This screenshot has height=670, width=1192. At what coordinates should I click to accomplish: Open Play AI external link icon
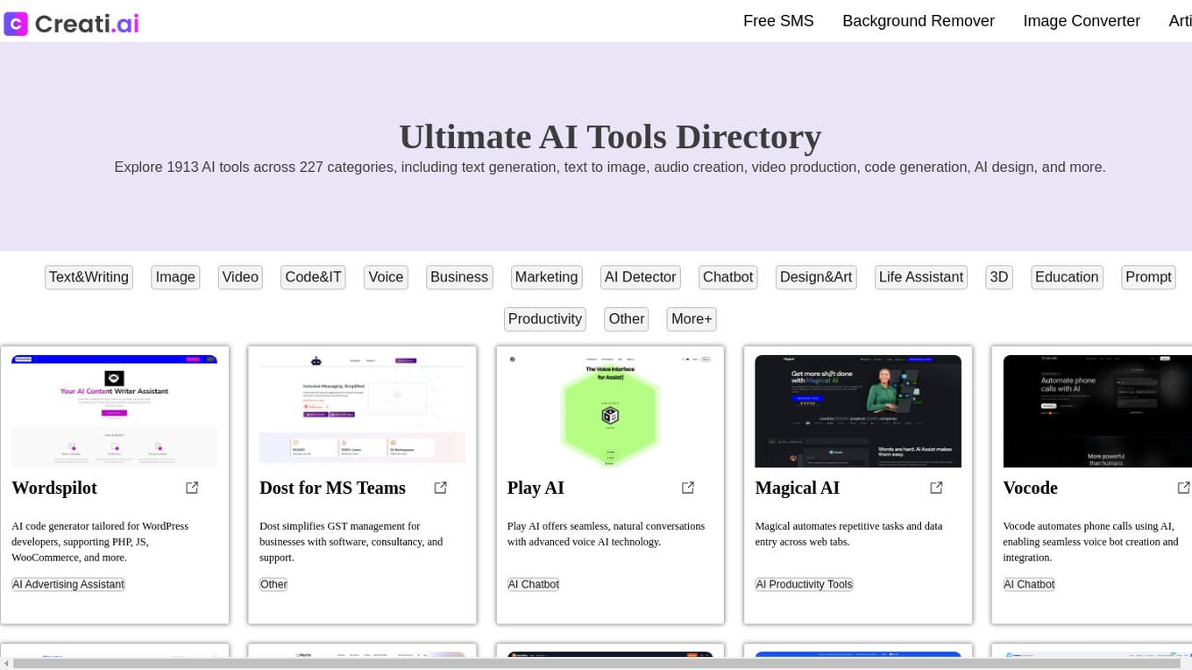tap(688, 488)
